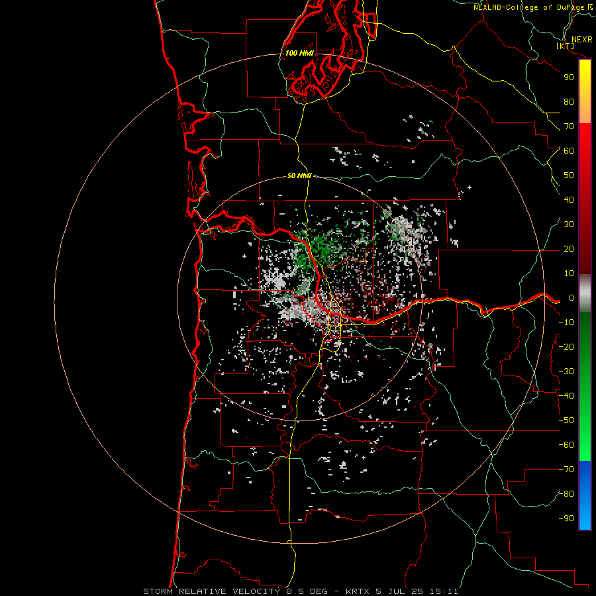
Task: Click the "-20" scale value
Action: 566,347
